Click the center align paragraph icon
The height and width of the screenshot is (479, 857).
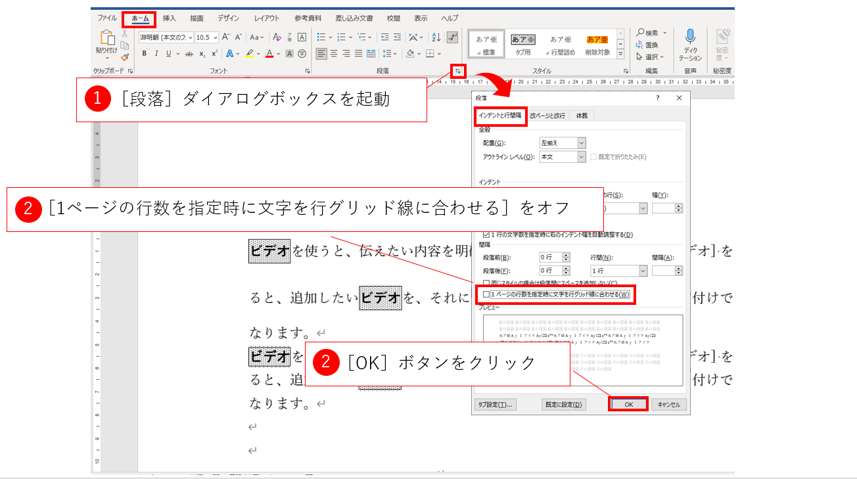point(334,54)
